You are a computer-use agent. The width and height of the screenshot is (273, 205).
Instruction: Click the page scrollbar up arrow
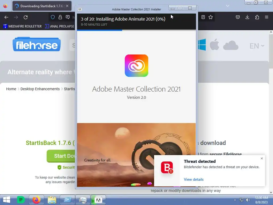(271, 32)
